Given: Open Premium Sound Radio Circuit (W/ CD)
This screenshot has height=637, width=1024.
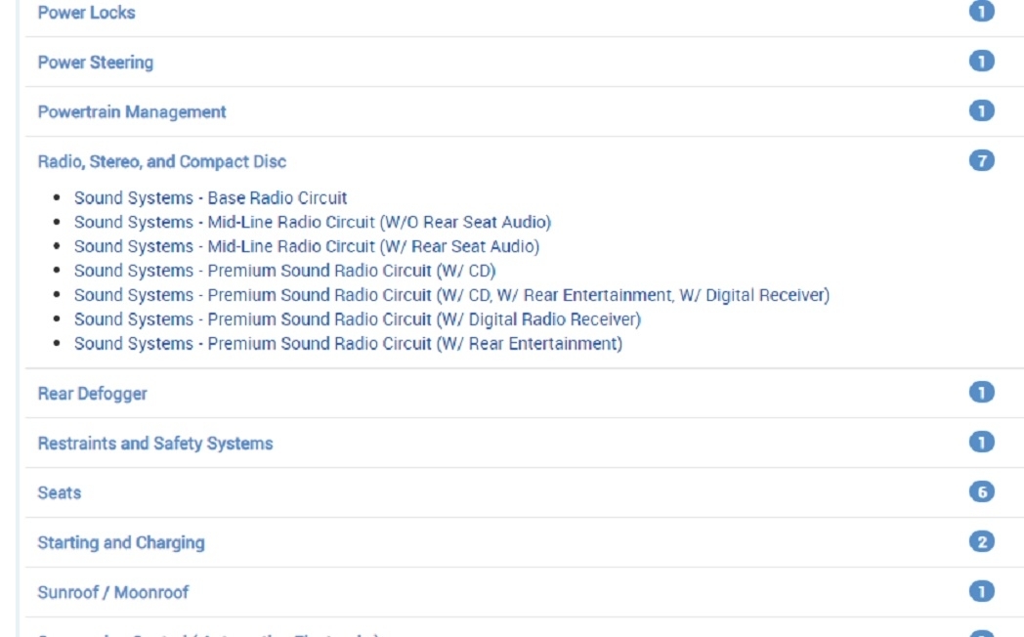Looking at the screenshot, I should [284, 272].
